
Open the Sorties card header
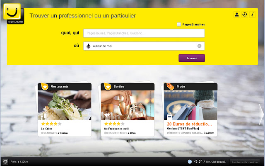(x=128, y=87)
